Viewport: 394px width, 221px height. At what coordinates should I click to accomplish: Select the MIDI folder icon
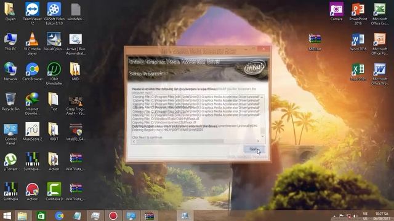(x=76, y=72)
